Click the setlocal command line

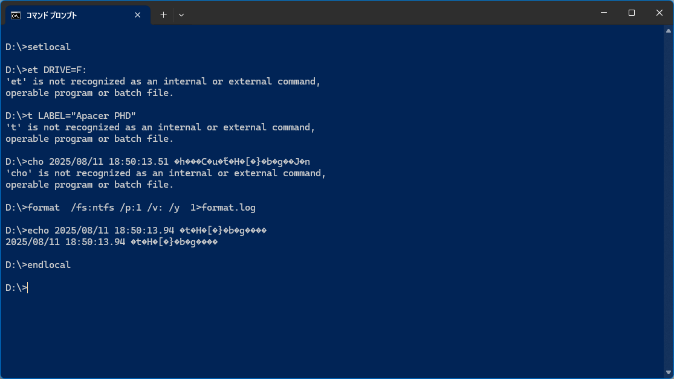click(x=38, y=47)
